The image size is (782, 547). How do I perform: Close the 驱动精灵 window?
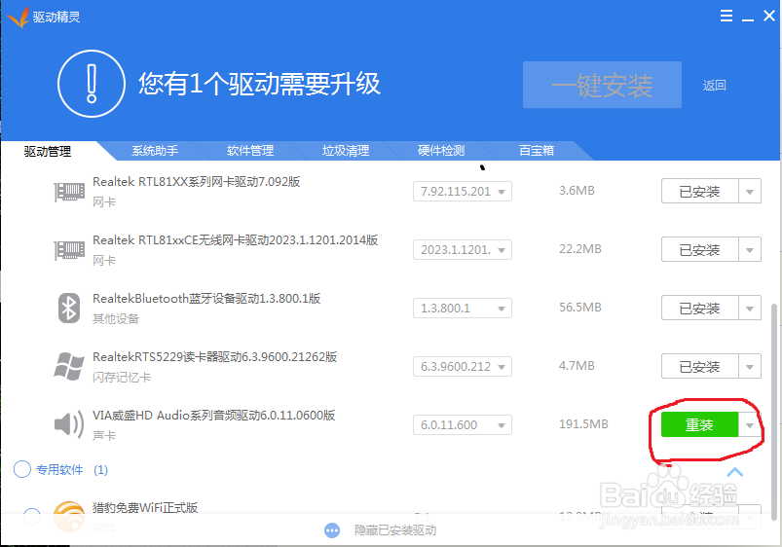click(x=769, y=16)
